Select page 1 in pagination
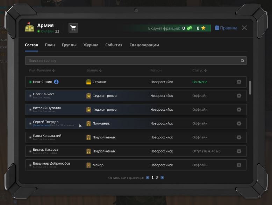Screen dimensions: 272x205 tap(152, 178)
